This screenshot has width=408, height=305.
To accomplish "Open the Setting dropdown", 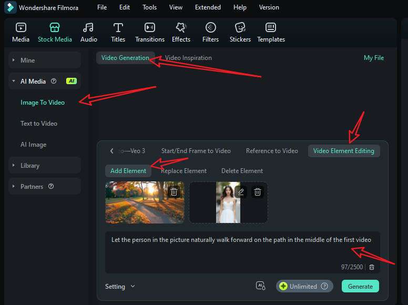I will click(x=120, y=287).
